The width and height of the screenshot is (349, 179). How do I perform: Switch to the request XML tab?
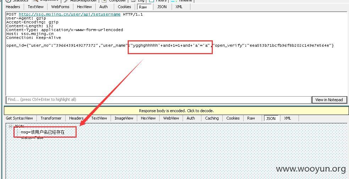click(179, 7)
